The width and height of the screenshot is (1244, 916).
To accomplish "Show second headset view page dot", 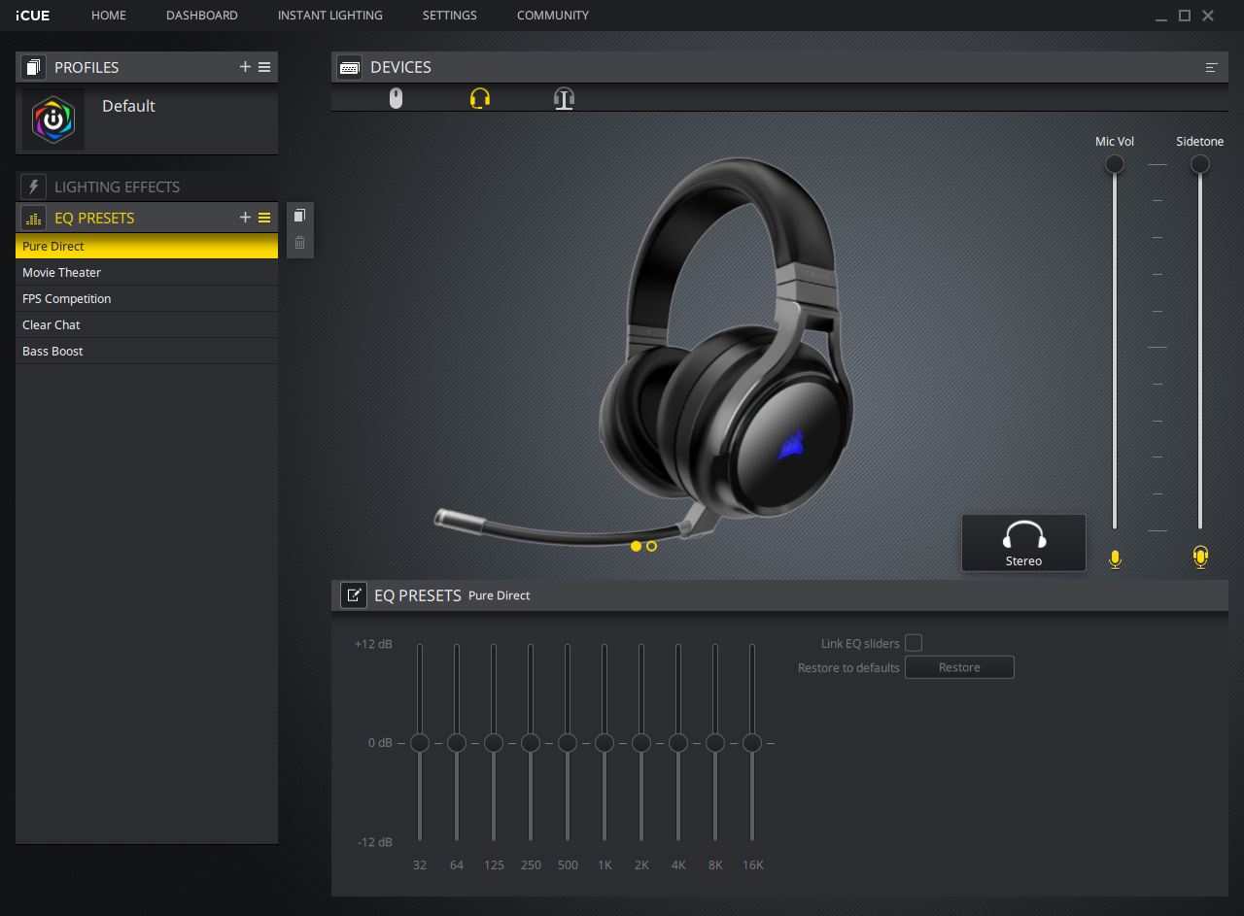I will coord(651,546).
